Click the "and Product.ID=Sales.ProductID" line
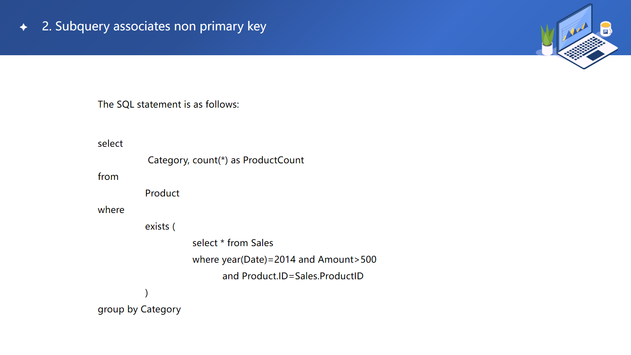 293,276
